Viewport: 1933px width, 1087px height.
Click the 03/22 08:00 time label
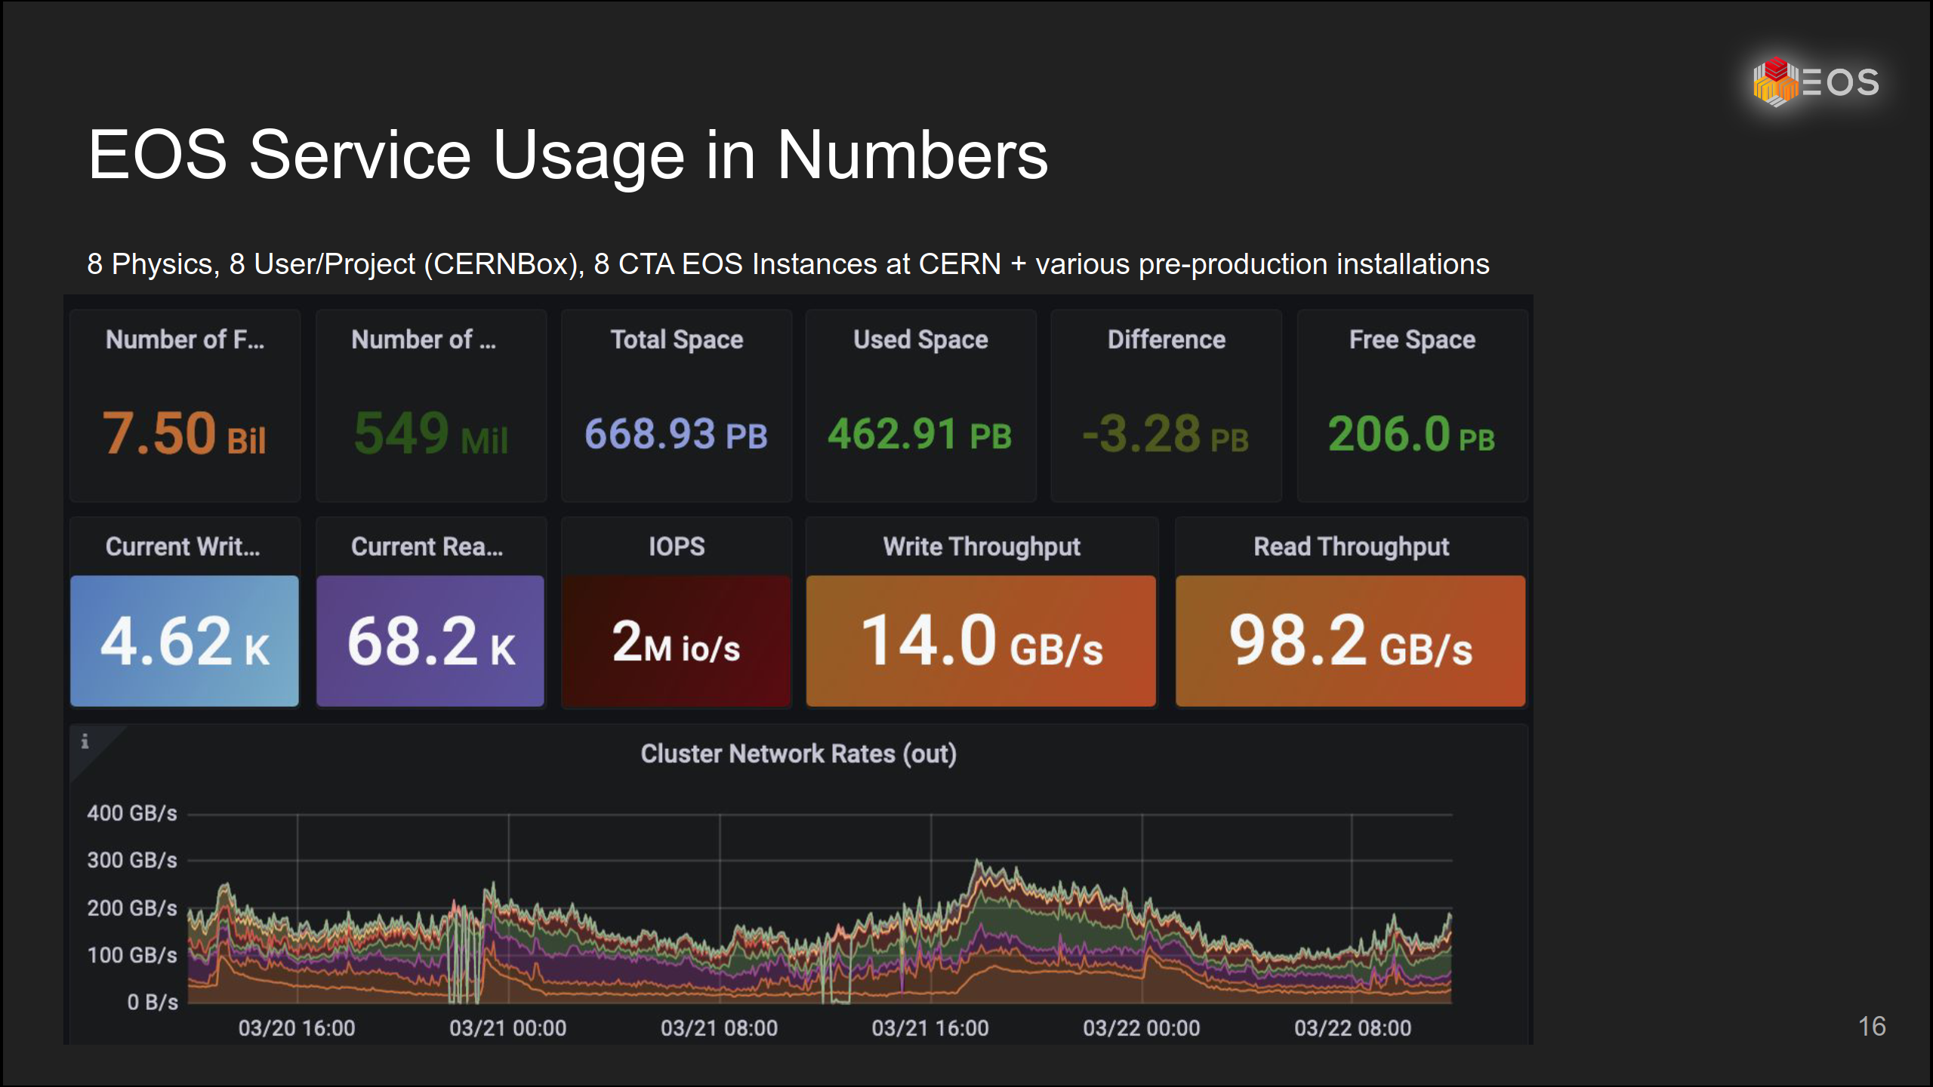tap(1353, 1028)
